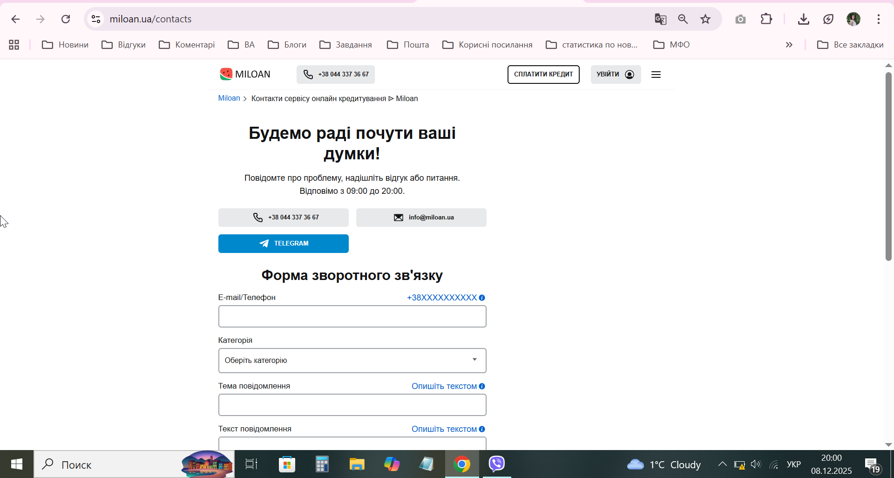Click the browser address bar URL
Viewport: 894px width, 478px height.
(x=151, y=19)
